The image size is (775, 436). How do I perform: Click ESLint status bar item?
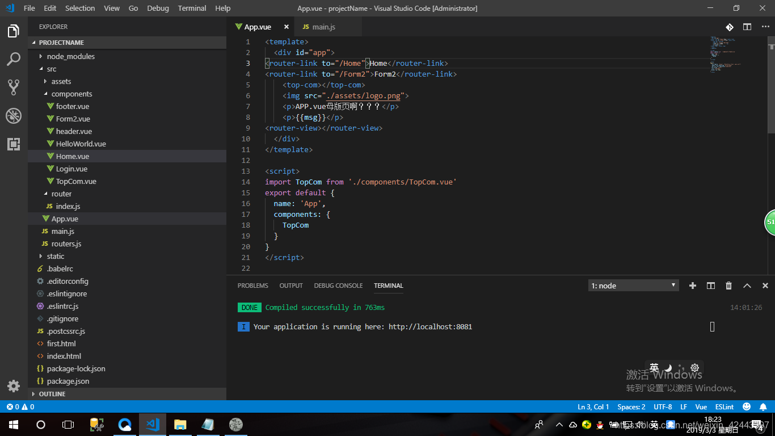[725, 406]
